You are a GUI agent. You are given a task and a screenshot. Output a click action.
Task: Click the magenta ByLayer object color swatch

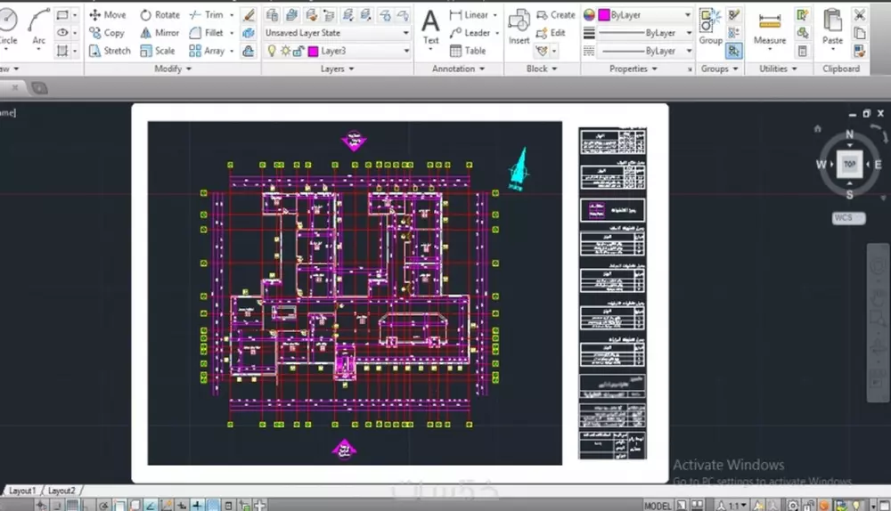(604, 15)
